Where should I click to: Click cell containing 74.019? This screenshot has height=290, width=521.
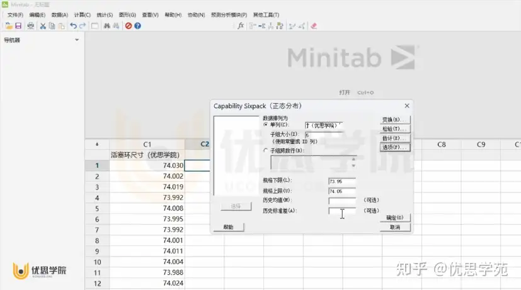pyautogui.click(x=147, y=187)
